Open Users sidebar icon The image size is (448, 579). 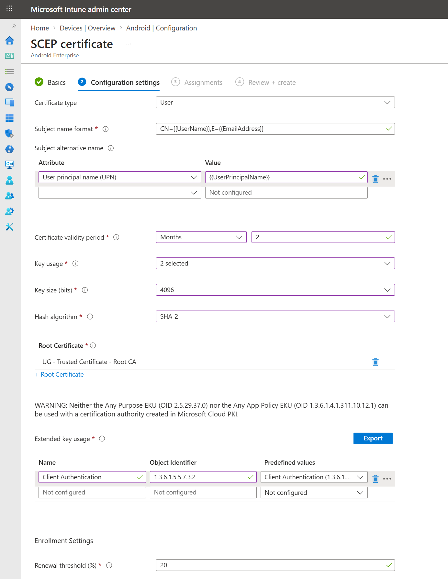[x=10, y=180]
